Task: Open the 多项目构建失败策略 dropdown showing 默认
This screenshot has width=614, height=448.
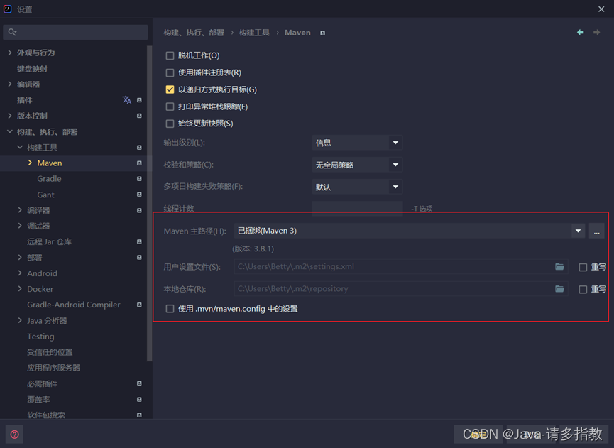Action: [357, 187]
